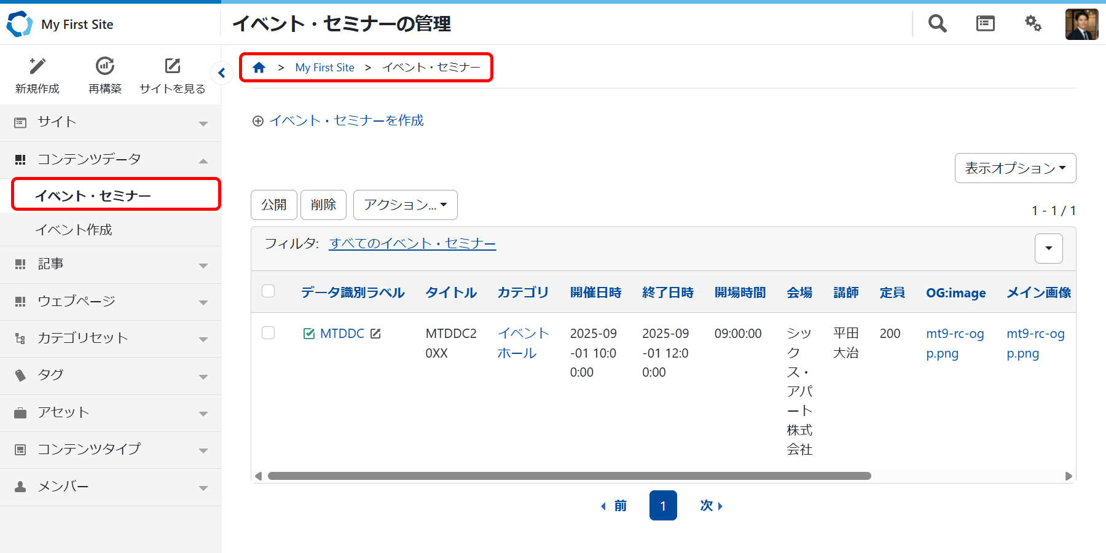Open the settings gears icon
The image size is (1106, 553).
pos(1033,24)
